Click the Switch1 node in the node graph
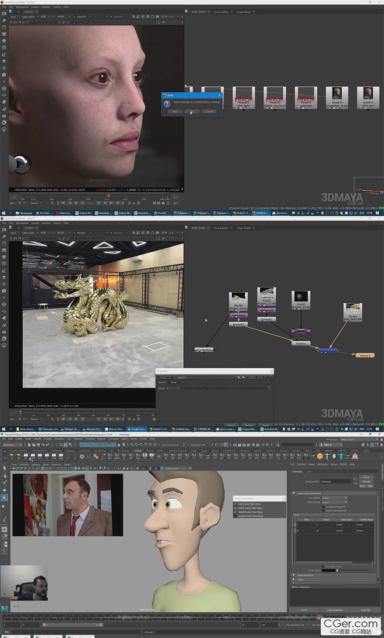This screenshot has width=384, height=638. 301,343
